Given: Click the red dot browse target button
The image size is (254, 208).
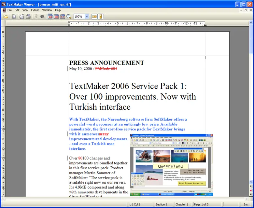Looking at the screenshot, I should click(251, 190).
